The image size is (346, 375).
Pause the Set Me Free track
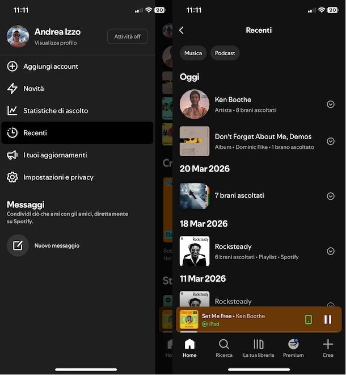[328, 319]
